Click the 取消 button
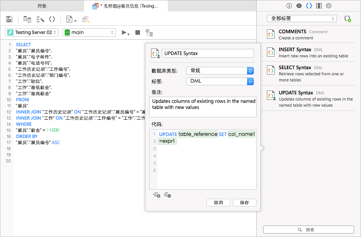This screenshot has width=361, height=237. (218, 203)
